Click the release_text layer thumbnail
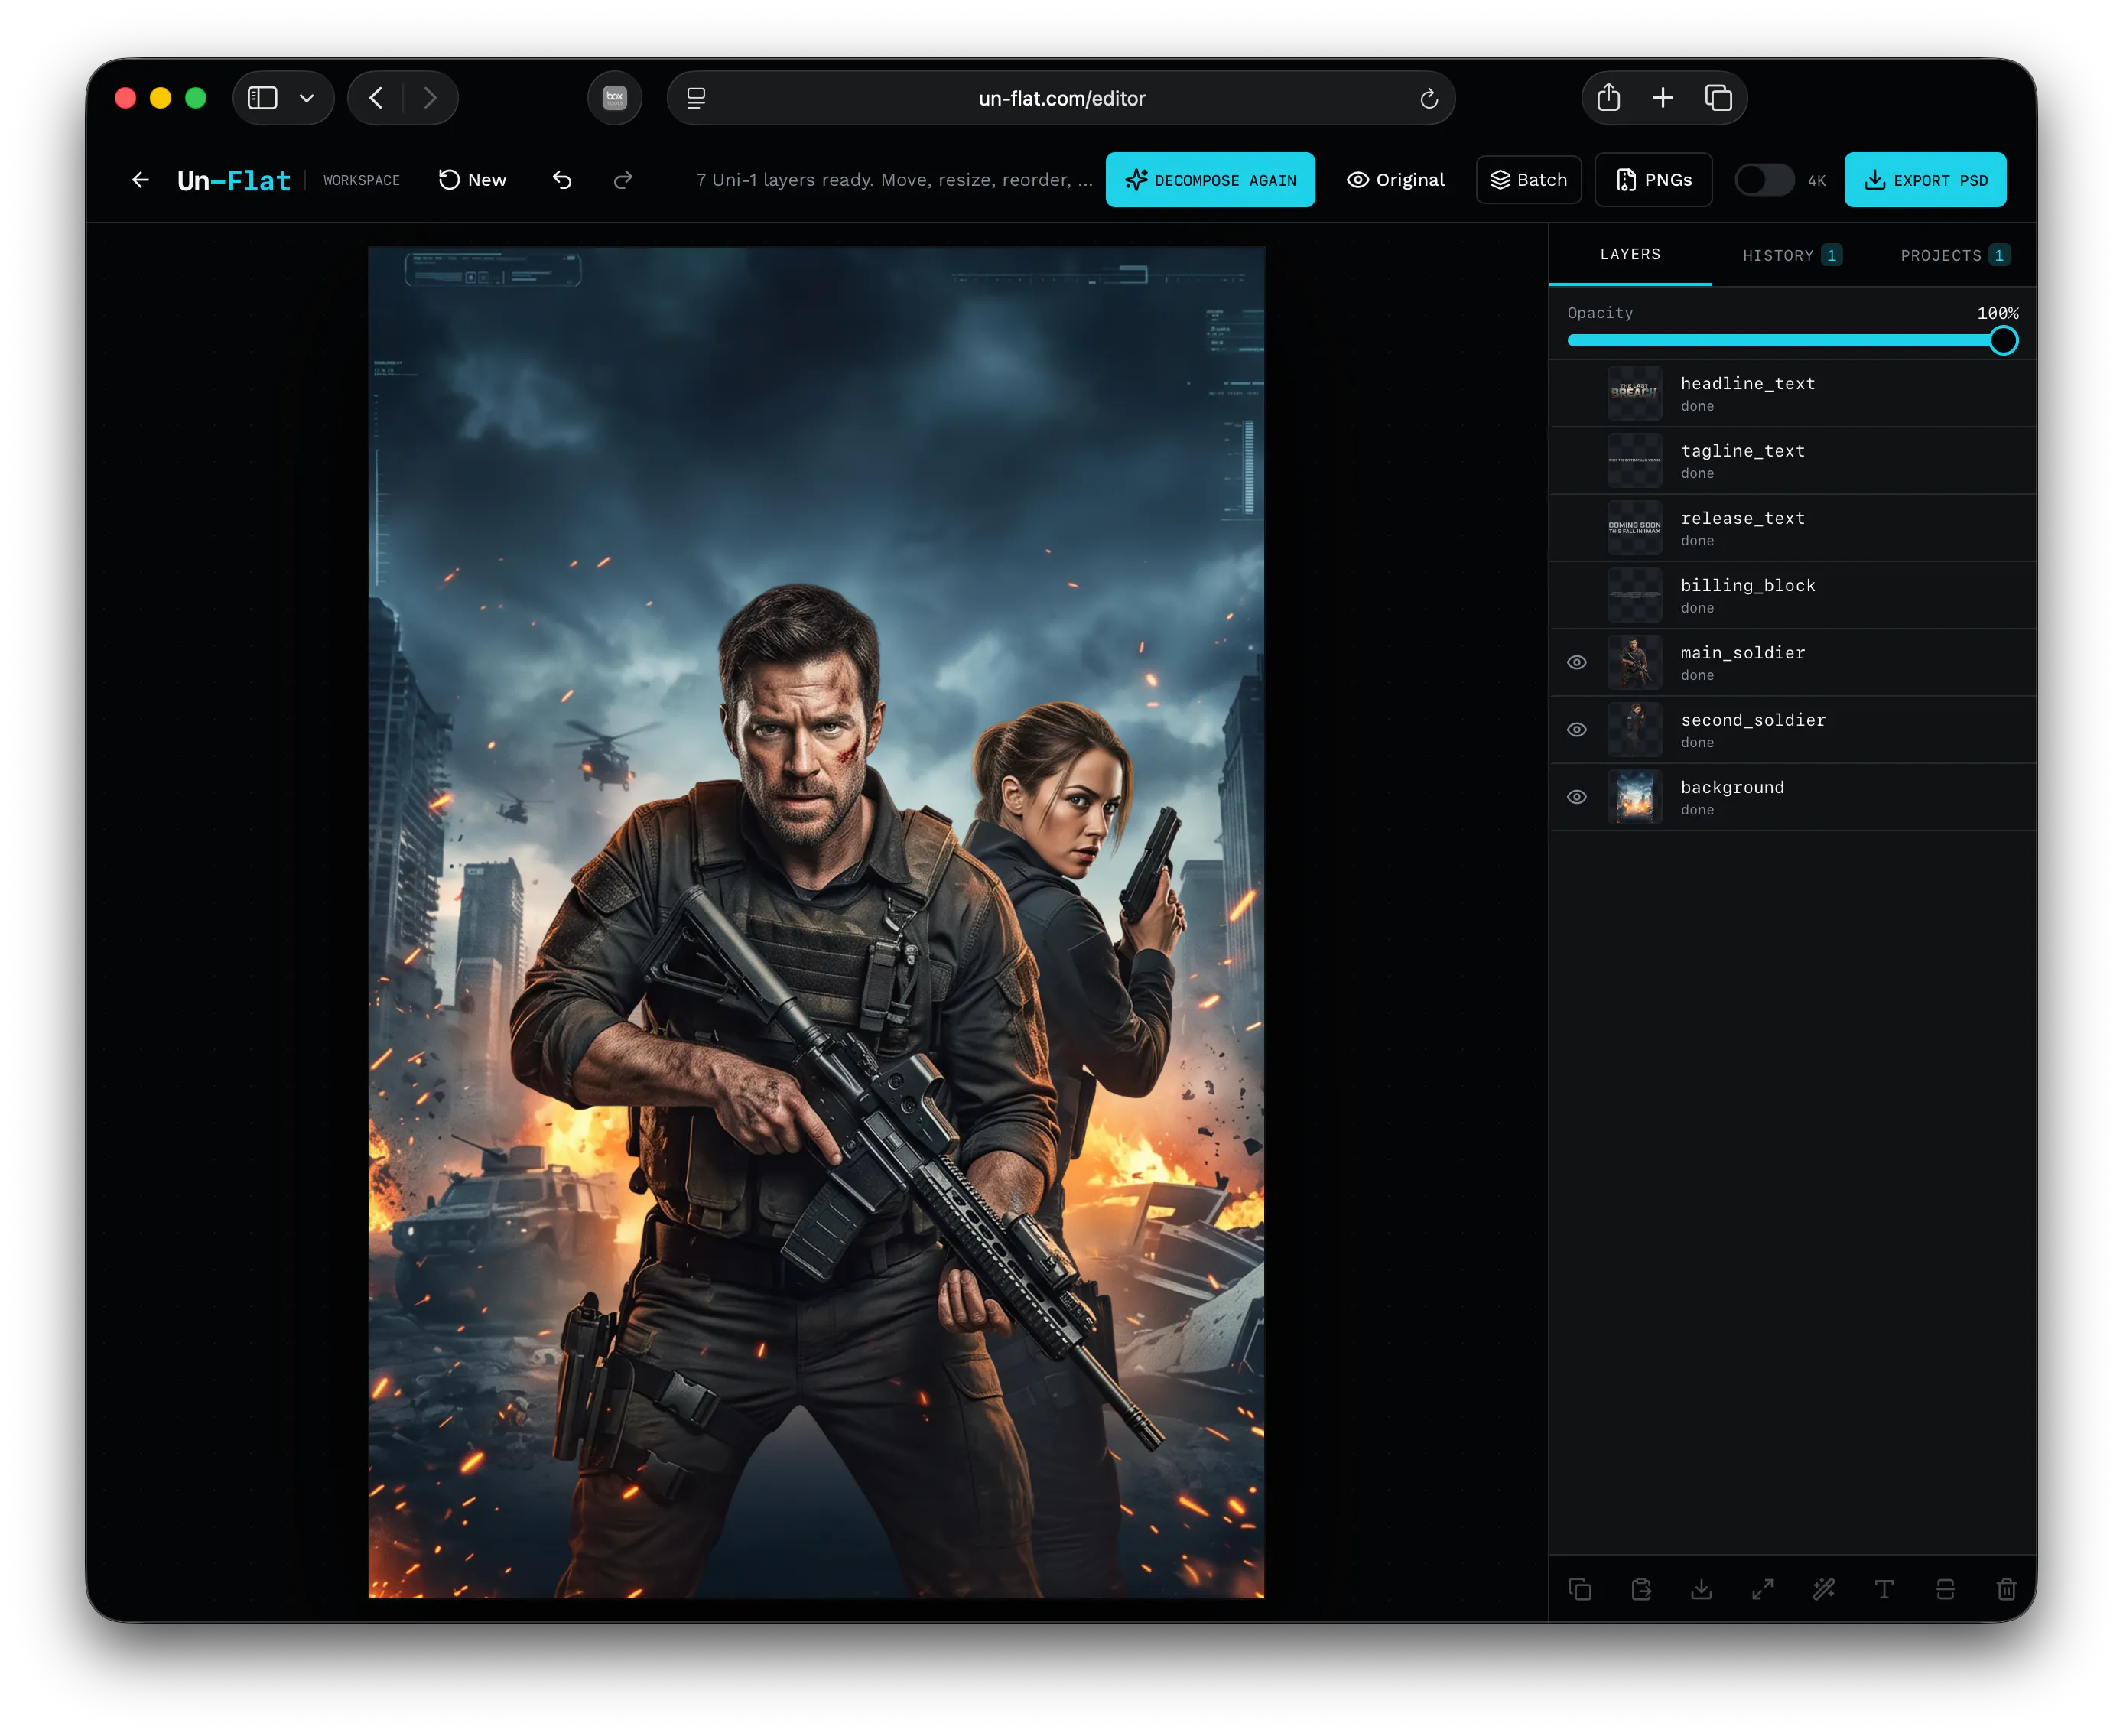 (1634, 528)
